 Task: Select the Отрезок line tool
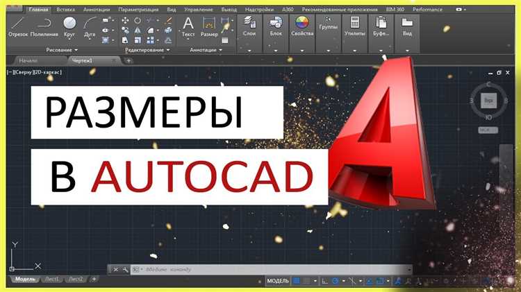[x=18, y=27]
